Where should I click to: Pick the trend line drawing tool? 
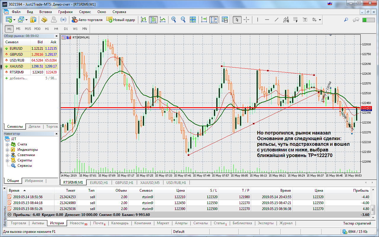point(277,20)
